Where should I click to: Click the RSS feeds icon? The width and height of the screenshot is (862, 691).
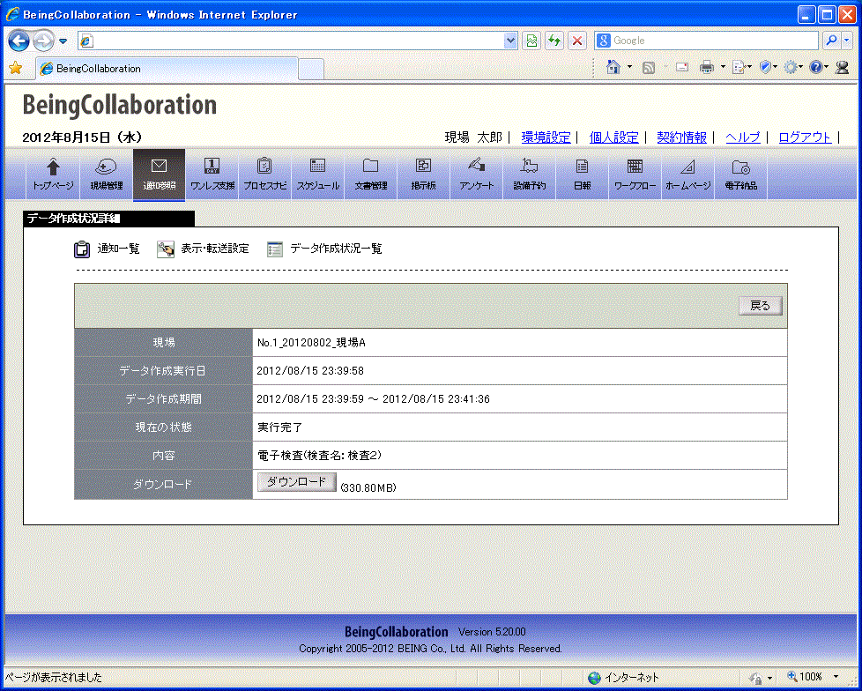point(649,68)
